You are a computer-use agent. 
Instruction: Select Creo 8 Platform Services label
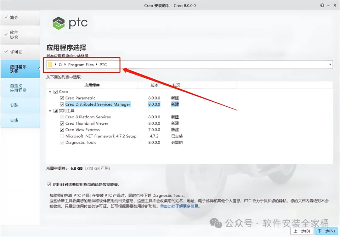coord(88,117)
